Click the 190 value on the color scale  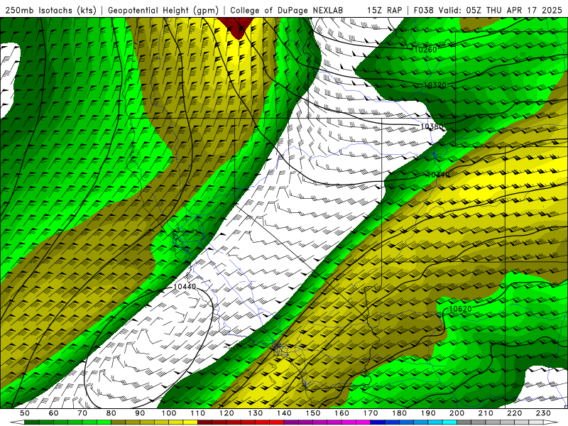(x=428, y=413)
